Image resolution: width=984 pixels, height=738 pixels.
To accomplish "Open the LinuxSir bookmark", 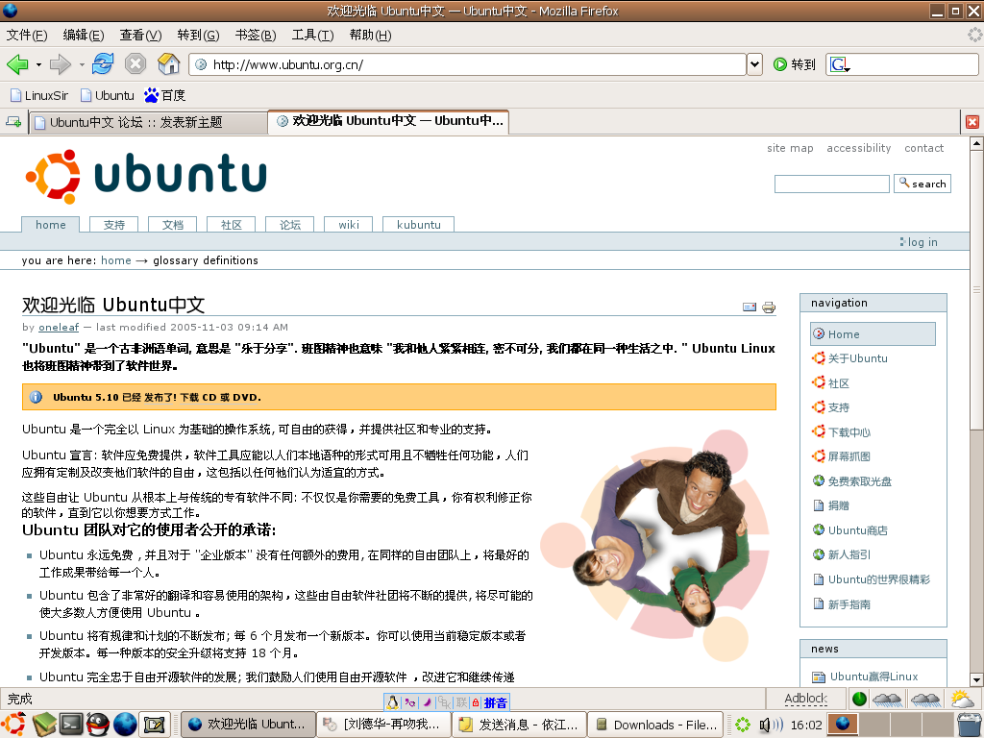I will [x=38, y=95].
